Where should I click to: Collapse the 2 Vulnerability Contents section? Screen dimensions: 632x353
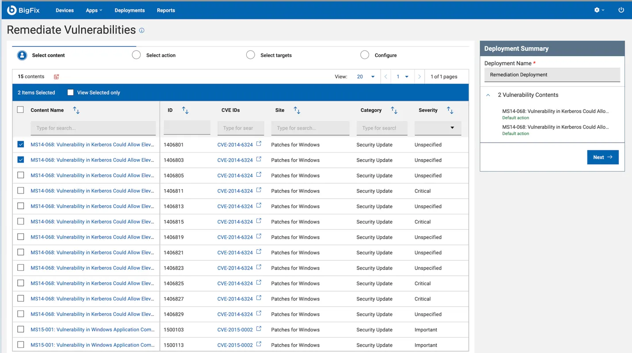click(x=488, y=95)
